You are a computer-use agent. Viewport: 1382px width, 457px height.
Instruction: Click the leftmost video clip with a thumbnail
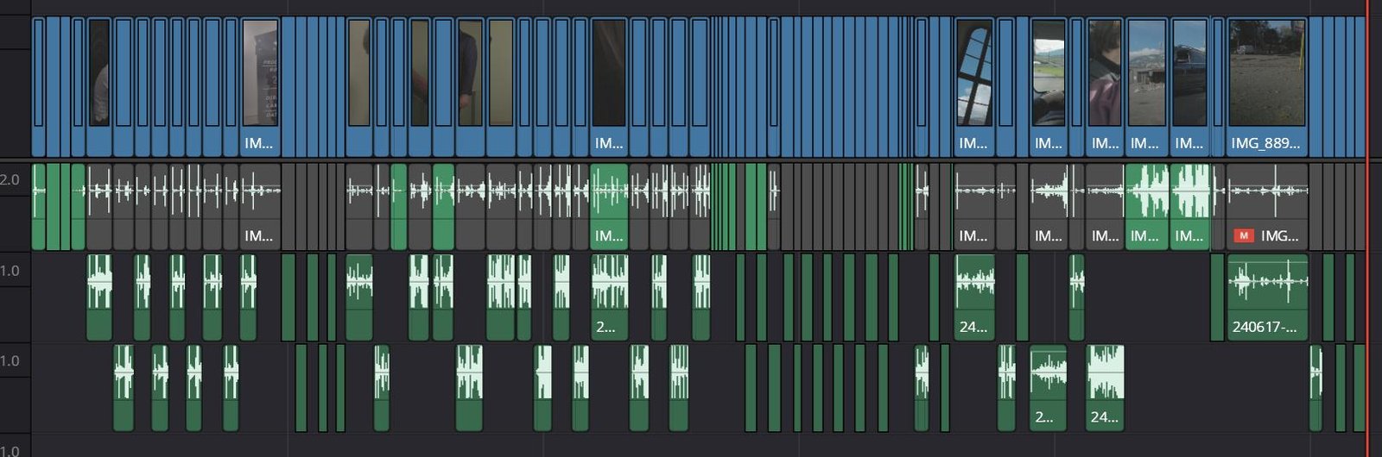(99, 78)
